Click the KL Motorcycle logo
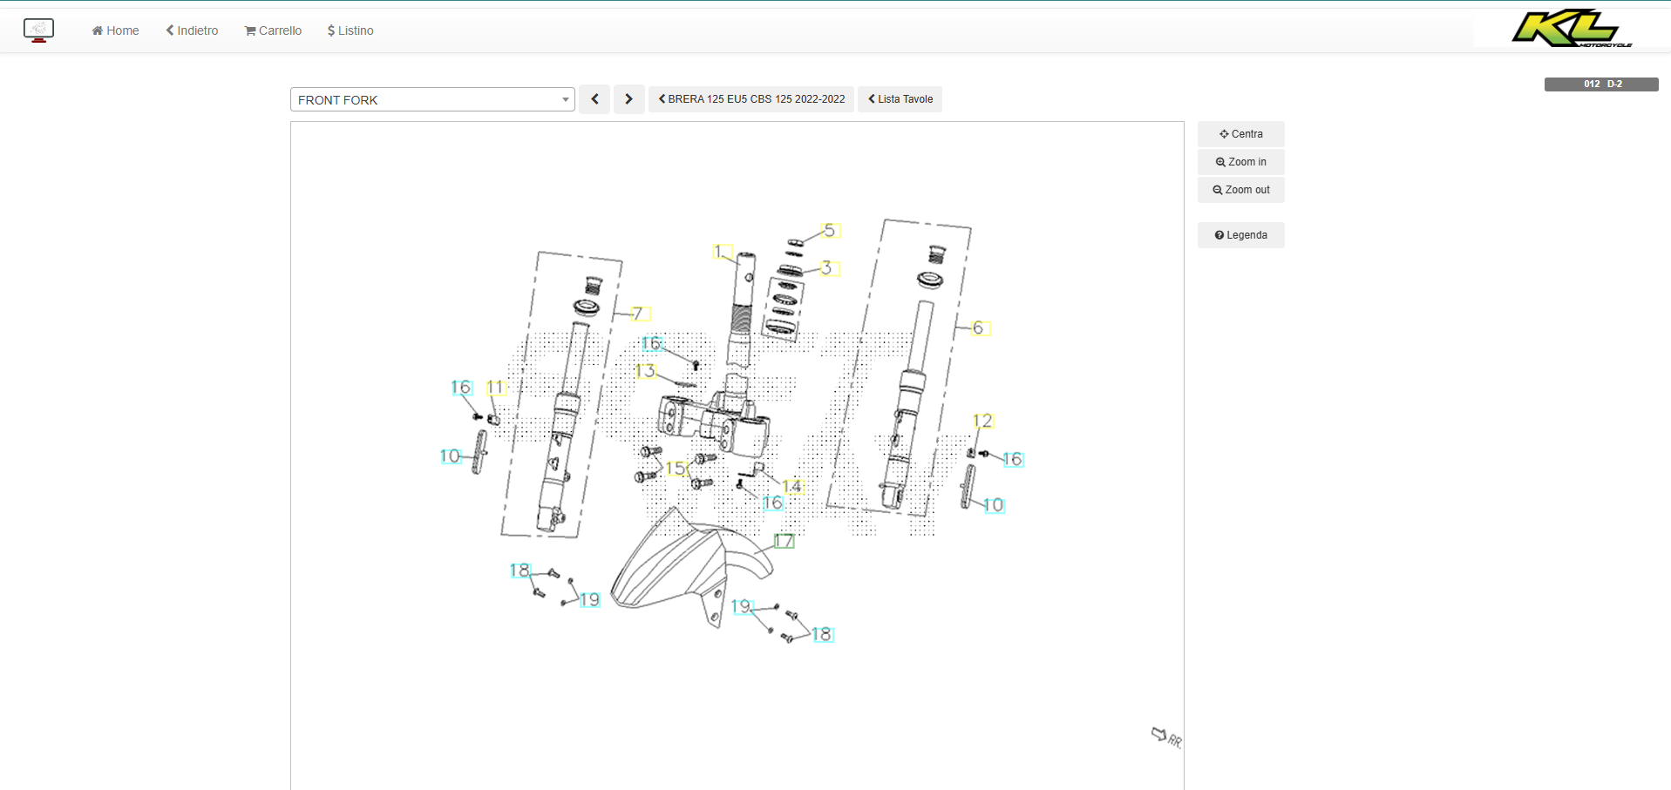 pyautogui.click(x=1570, y=29)
